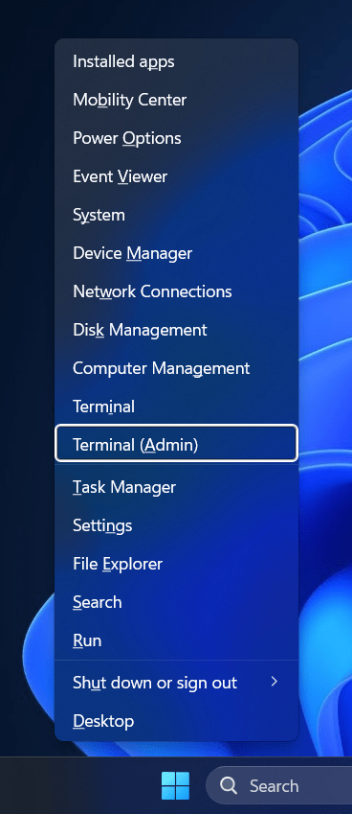Screen dimensions: 352x814
Task: Open Disk Management
Action: [176, 330]
